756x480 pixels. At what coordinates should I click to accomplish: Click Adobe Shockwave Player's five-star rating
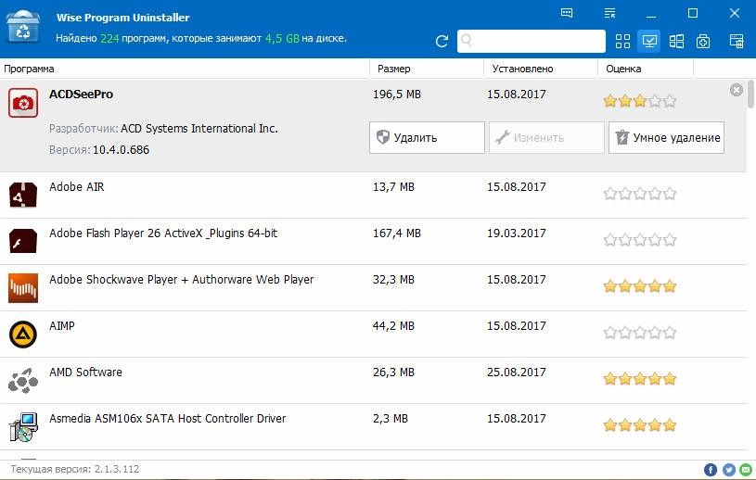pyautogui.click(x=640, y=287)
